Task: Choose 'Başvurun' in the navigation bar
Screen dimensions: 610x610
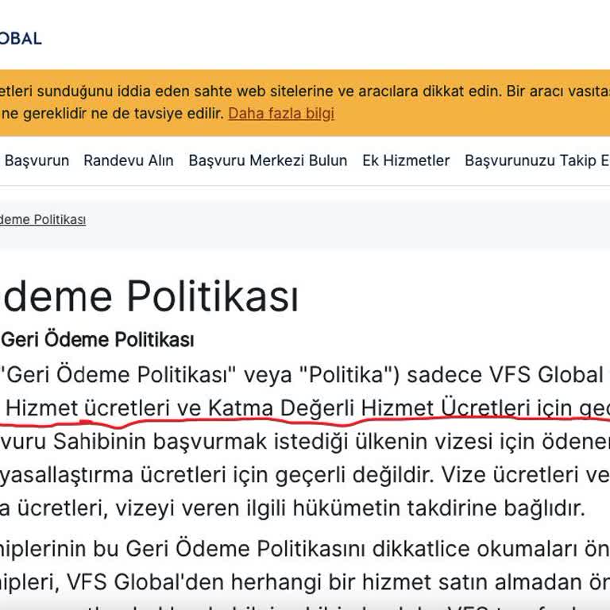Action: pos(37,160)
